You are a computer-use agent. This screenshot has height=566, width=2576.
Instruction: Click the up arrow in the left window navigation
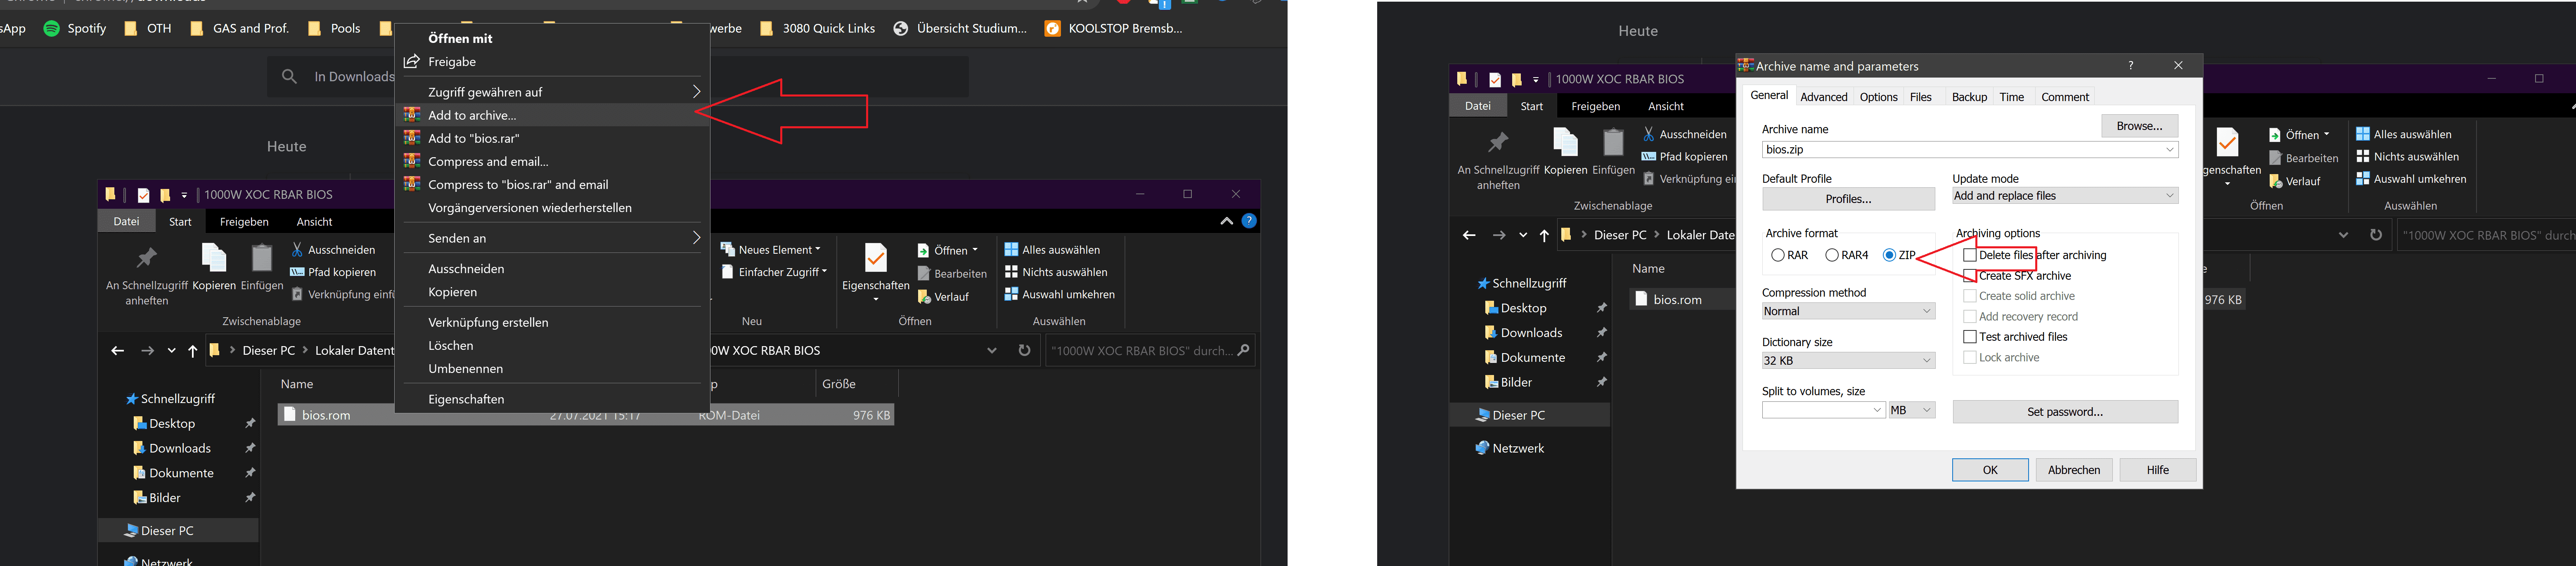(193, 351)
